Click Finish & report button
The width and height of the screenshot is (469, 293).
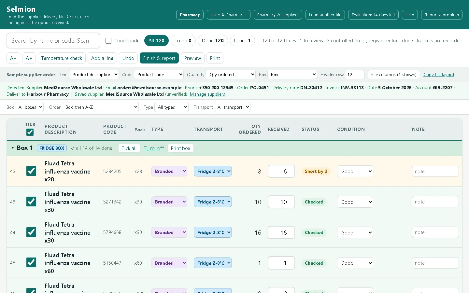159,58
